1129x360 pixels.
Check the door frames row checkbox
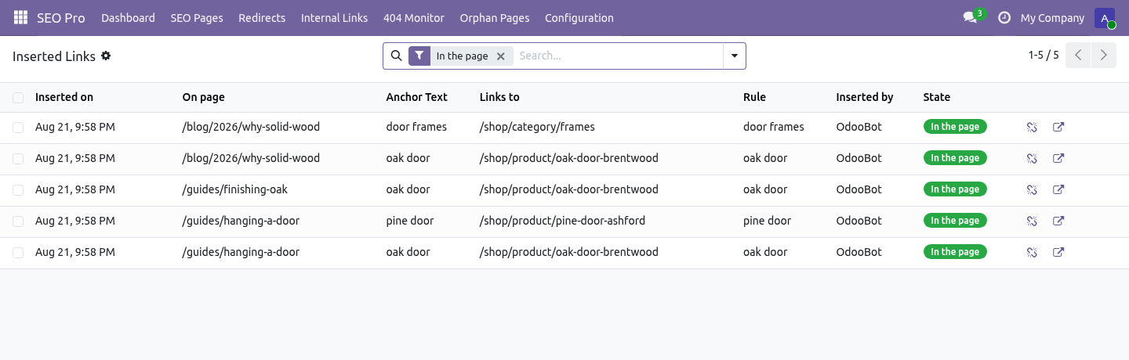click(x=18, y=127)
